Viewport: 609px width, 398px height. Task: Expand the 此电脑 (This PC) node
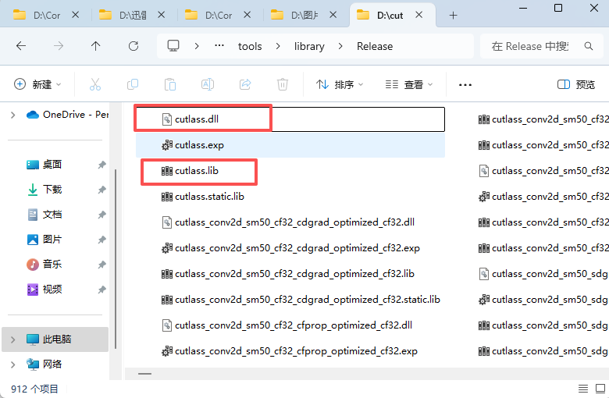coord(12,339)
